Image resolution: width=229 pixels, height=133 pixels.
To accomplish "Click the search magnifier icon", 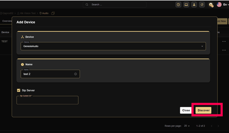I will tap(87, 5).
